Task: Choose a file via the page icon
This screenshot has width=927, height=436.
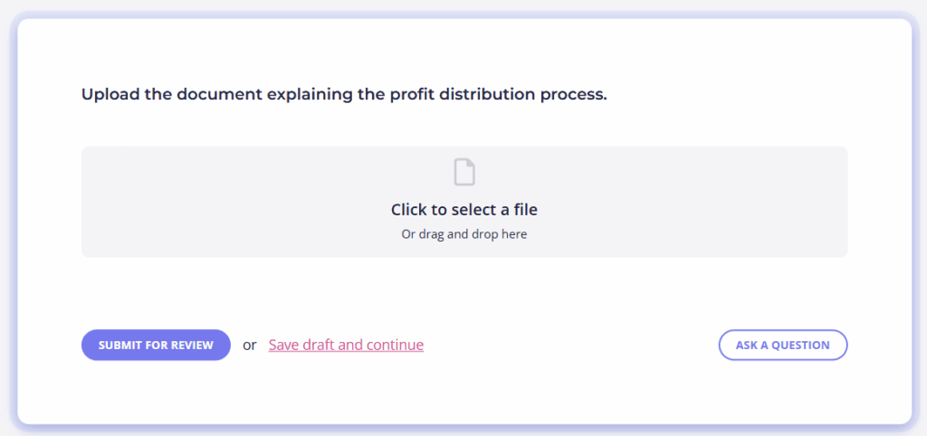Action: pos(464,173)
